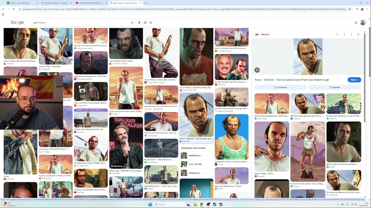
Task: Open the large Trevor preview image
Action: 308,57
